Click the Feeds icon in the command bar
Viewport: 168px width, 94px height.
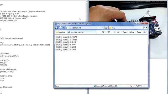pyautogui.click(x=109, y=32)
